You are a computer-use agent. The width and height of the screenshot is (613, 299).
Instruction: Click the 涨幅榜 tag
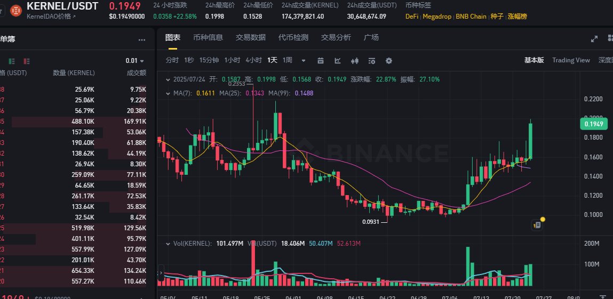coord(517,17)
